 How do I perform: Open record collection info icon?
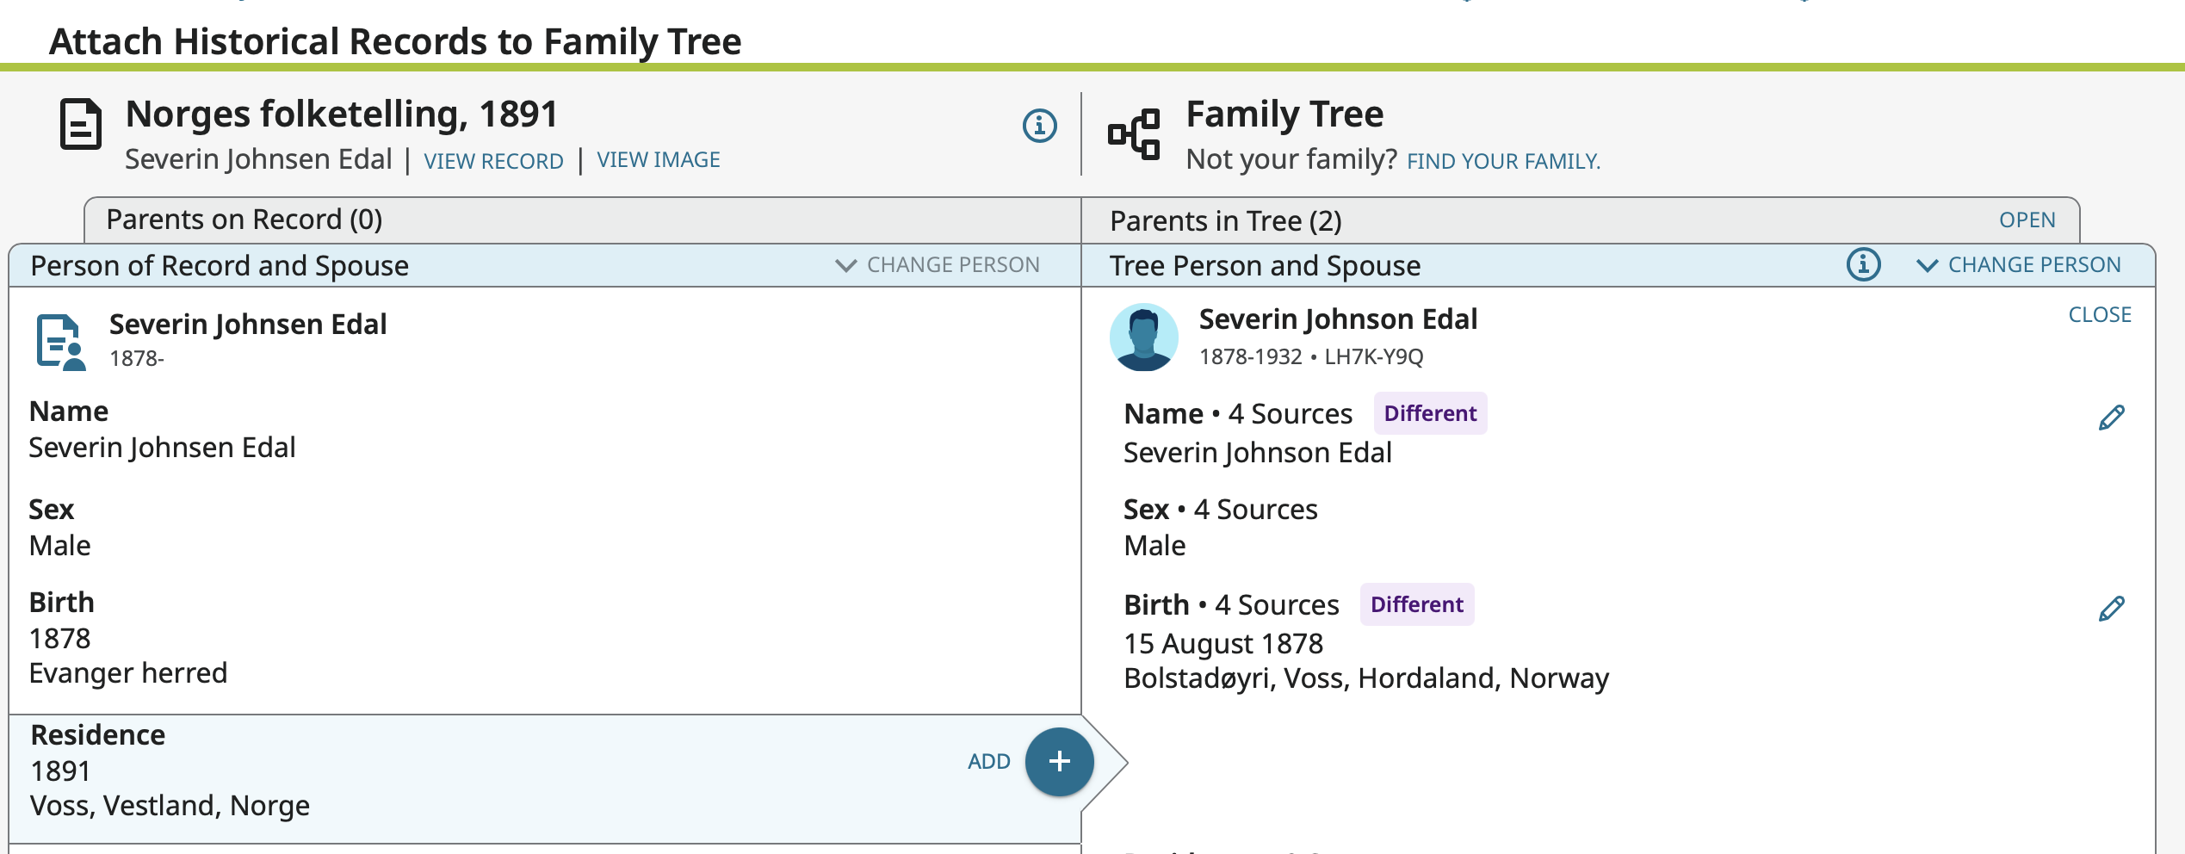pyautogui.click(x=1039, y=126)
